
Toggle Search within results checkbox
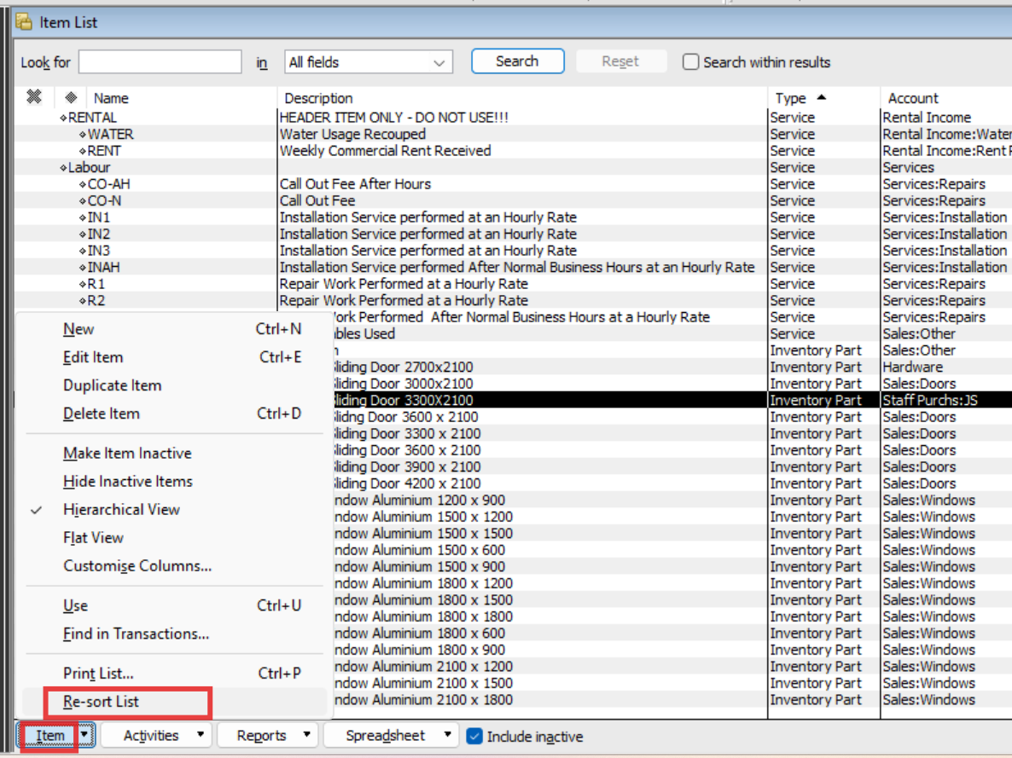coord(690,62)
